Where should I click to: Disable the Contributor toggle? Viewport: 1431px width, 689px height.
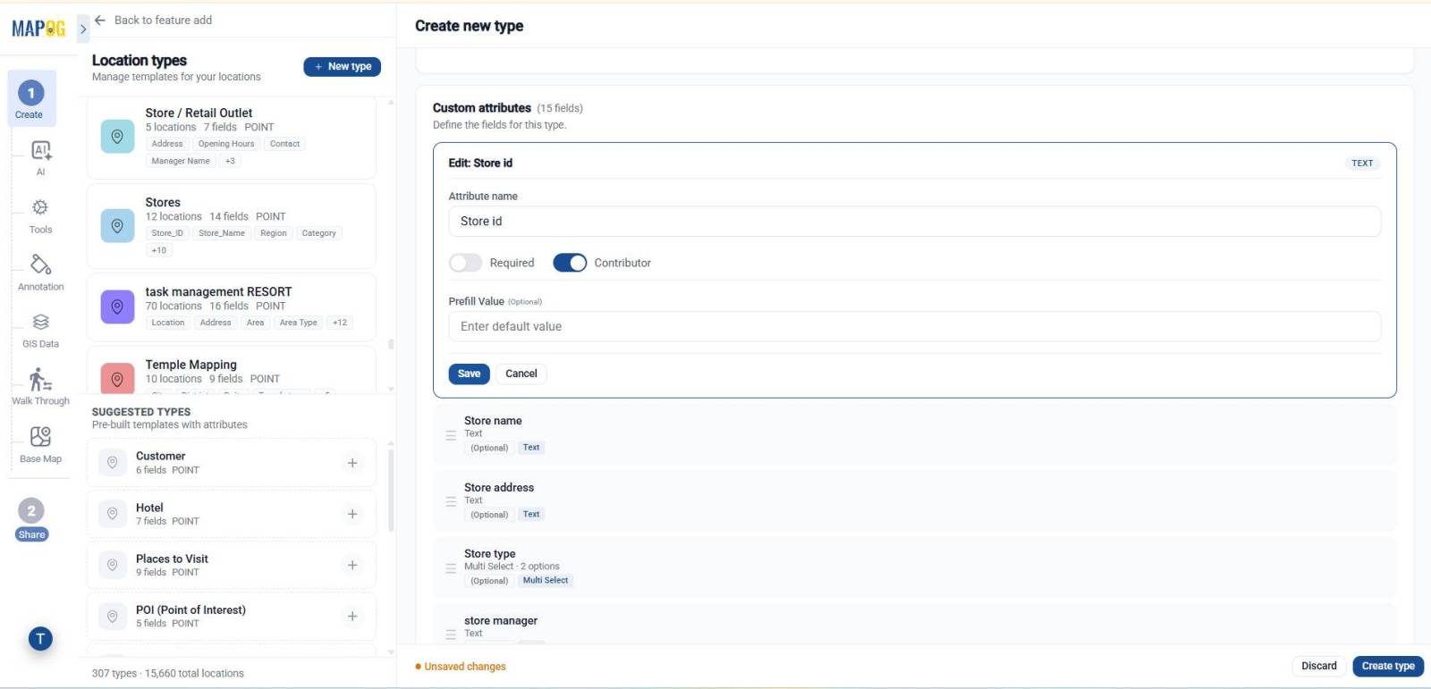point(570,263)
